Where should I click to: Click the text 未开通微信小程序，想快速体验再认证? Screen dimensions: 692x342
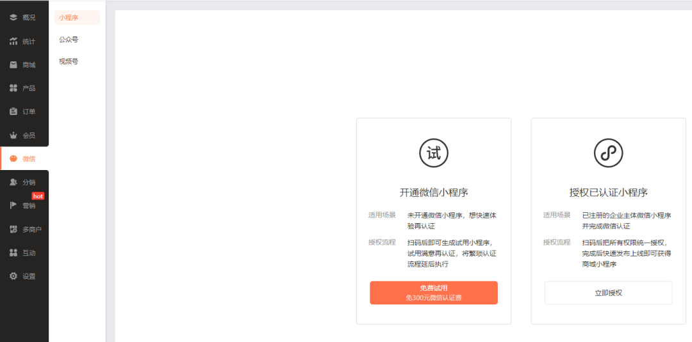[x=452, y=221]
